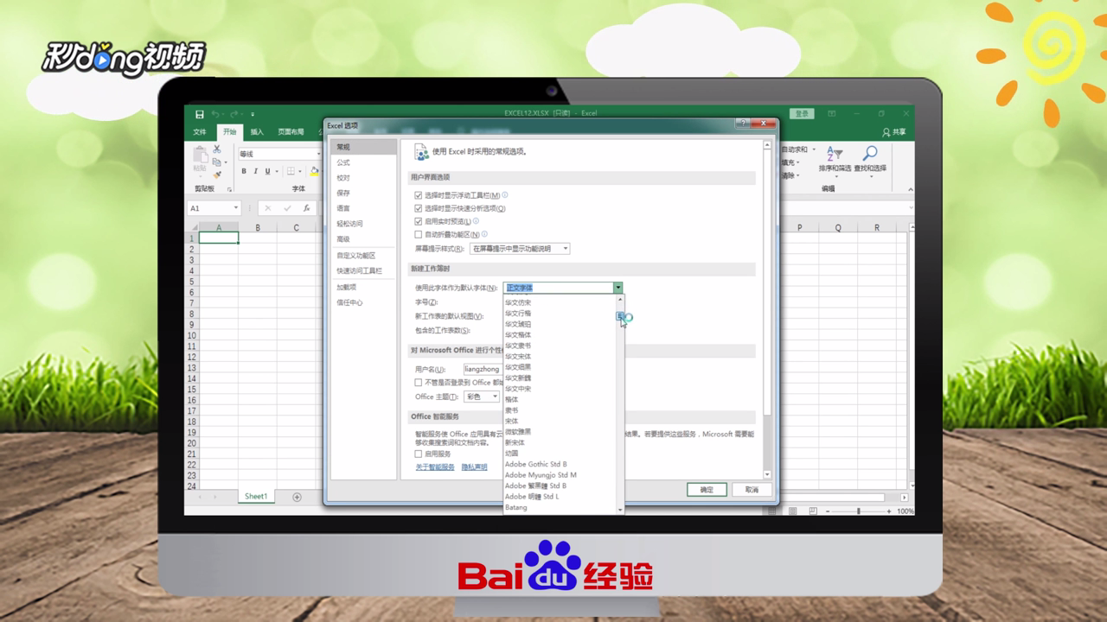Viewport: 1107px width, 622px height.
Task: Switch to the 插入 ribbon tab
Action: 257,132
